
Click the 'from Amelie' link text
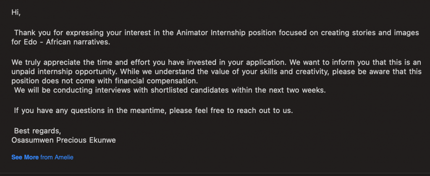click(x=57, y=158)
